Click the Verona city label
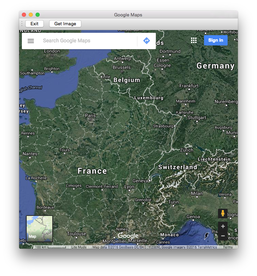Image resolution: width=257 pixels, height=276 pixels. click(225, 194)
